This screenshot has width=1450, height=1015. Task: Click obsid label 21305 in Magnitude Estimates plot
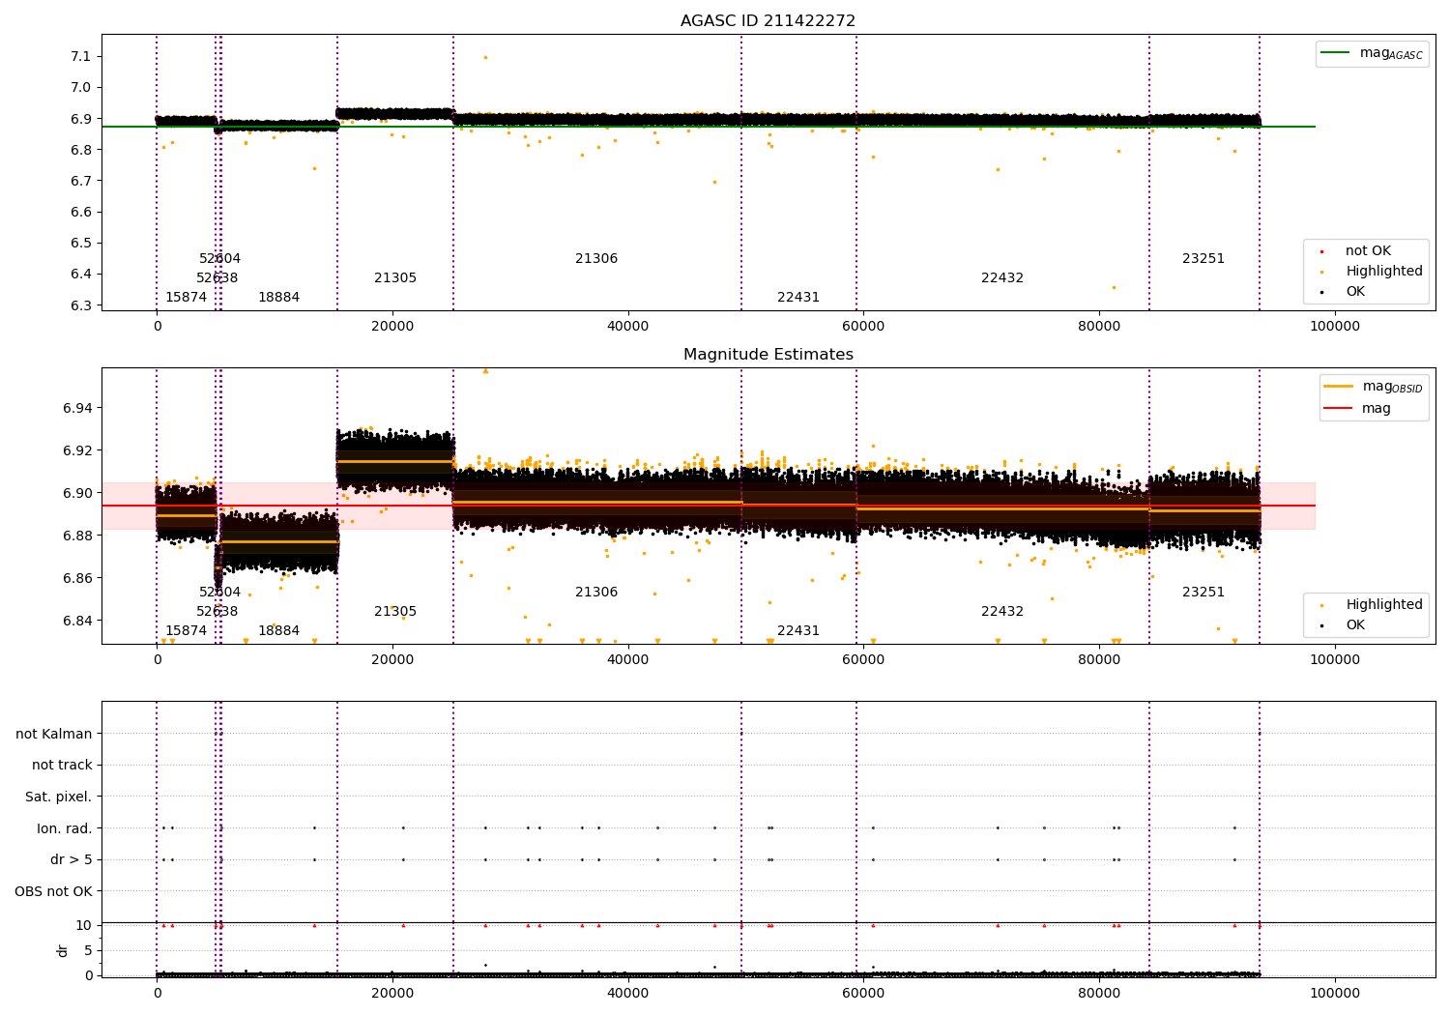[395, 612]
